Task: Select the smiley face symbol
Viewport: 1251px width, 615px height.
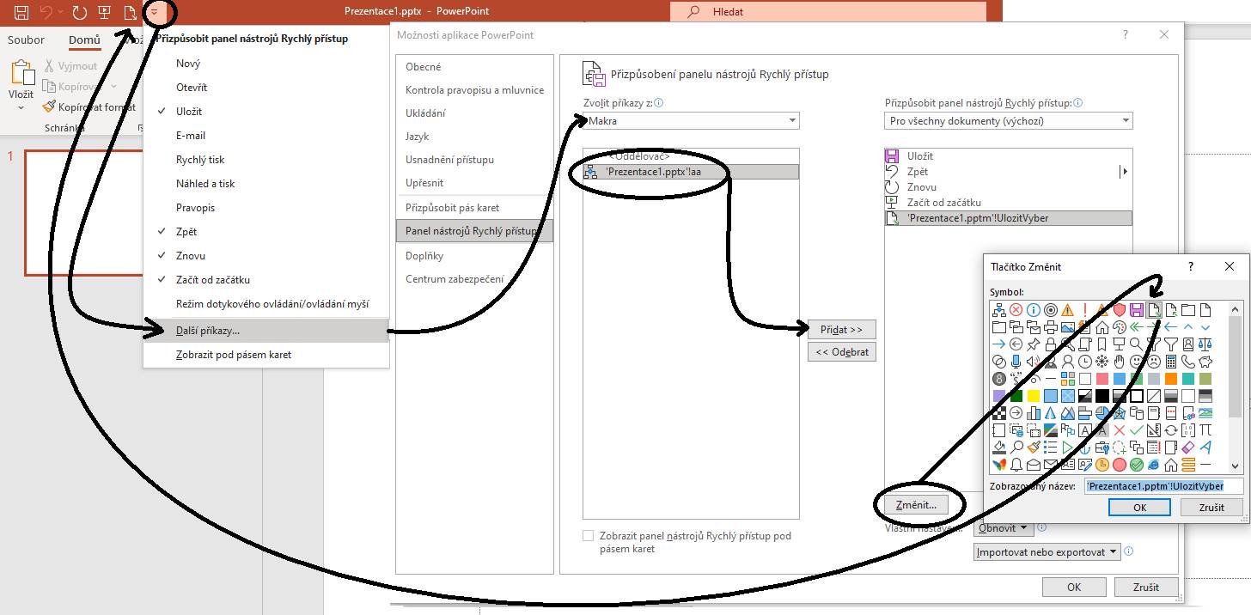Action: coord(1137,362)
